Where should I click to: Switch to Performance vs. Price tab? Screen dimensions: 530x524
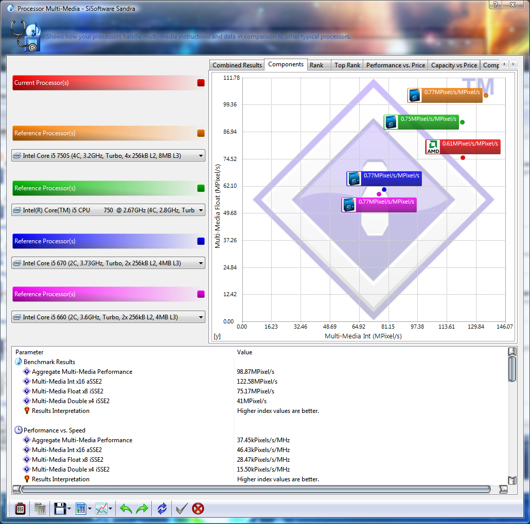pyautogui.click(x=396, y=65)
